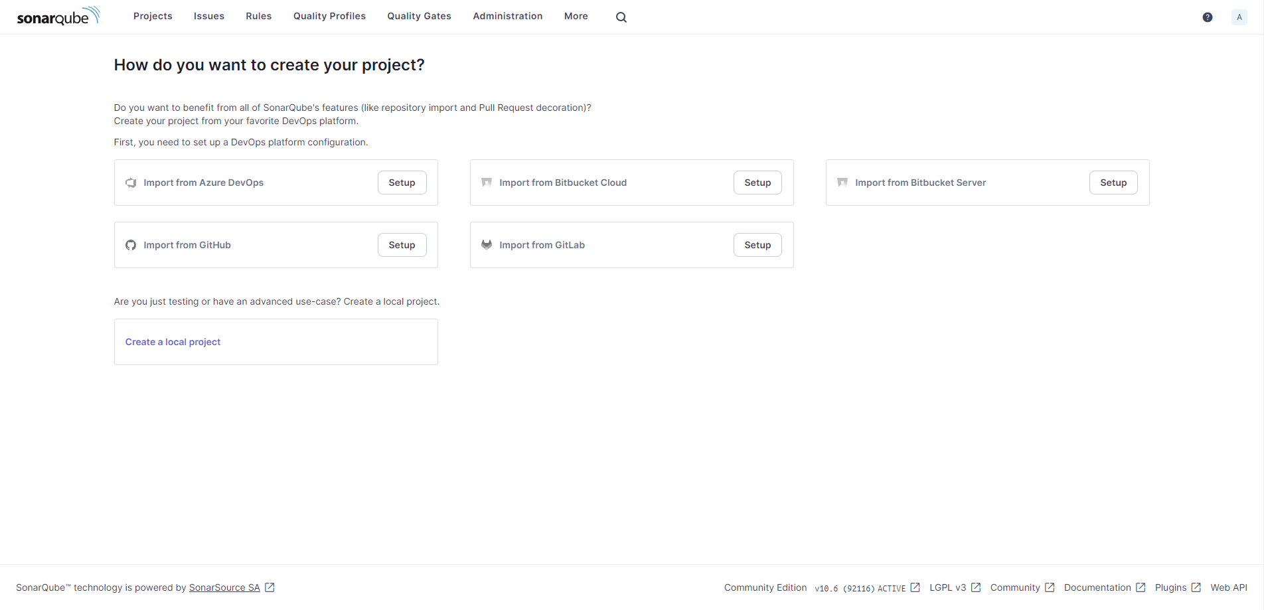The width and height of the screenshot is (1264, 610).
Task: Open the Administration section
Action: (508, 16)
